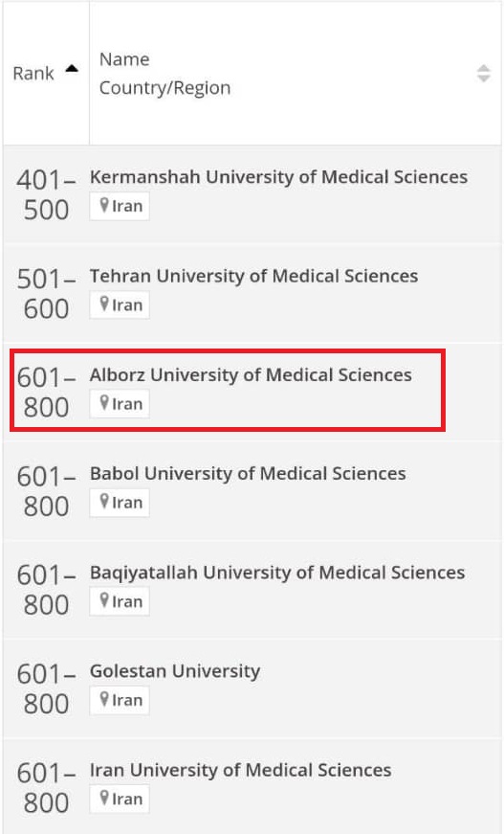Click location pin under Kermanshah University

click(x=104, y=205)
